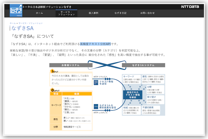Click the 不適切表現 feature box
This screenshot has width=208, height=139.
pos(151,110)
